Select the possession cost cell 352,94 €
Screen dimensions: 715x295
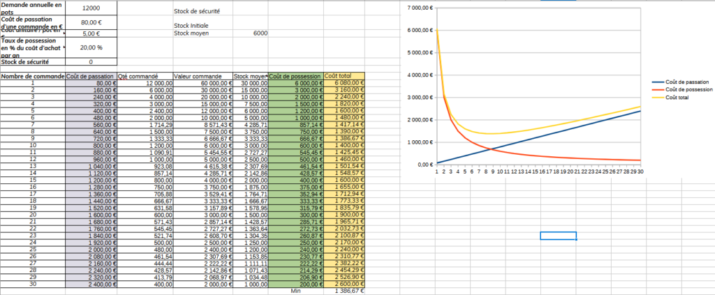tap(296, 193)
